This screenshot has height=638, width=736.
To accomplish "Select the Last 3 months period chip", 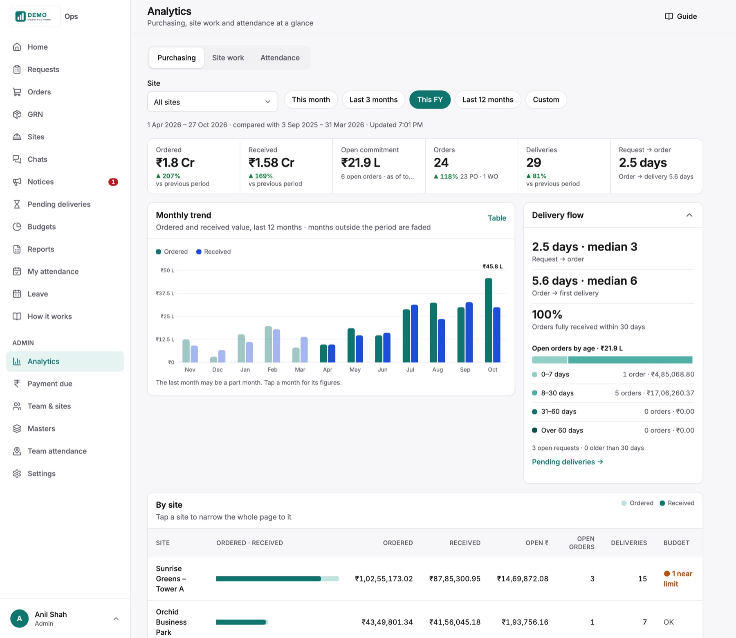I will (x=373, y=100).
